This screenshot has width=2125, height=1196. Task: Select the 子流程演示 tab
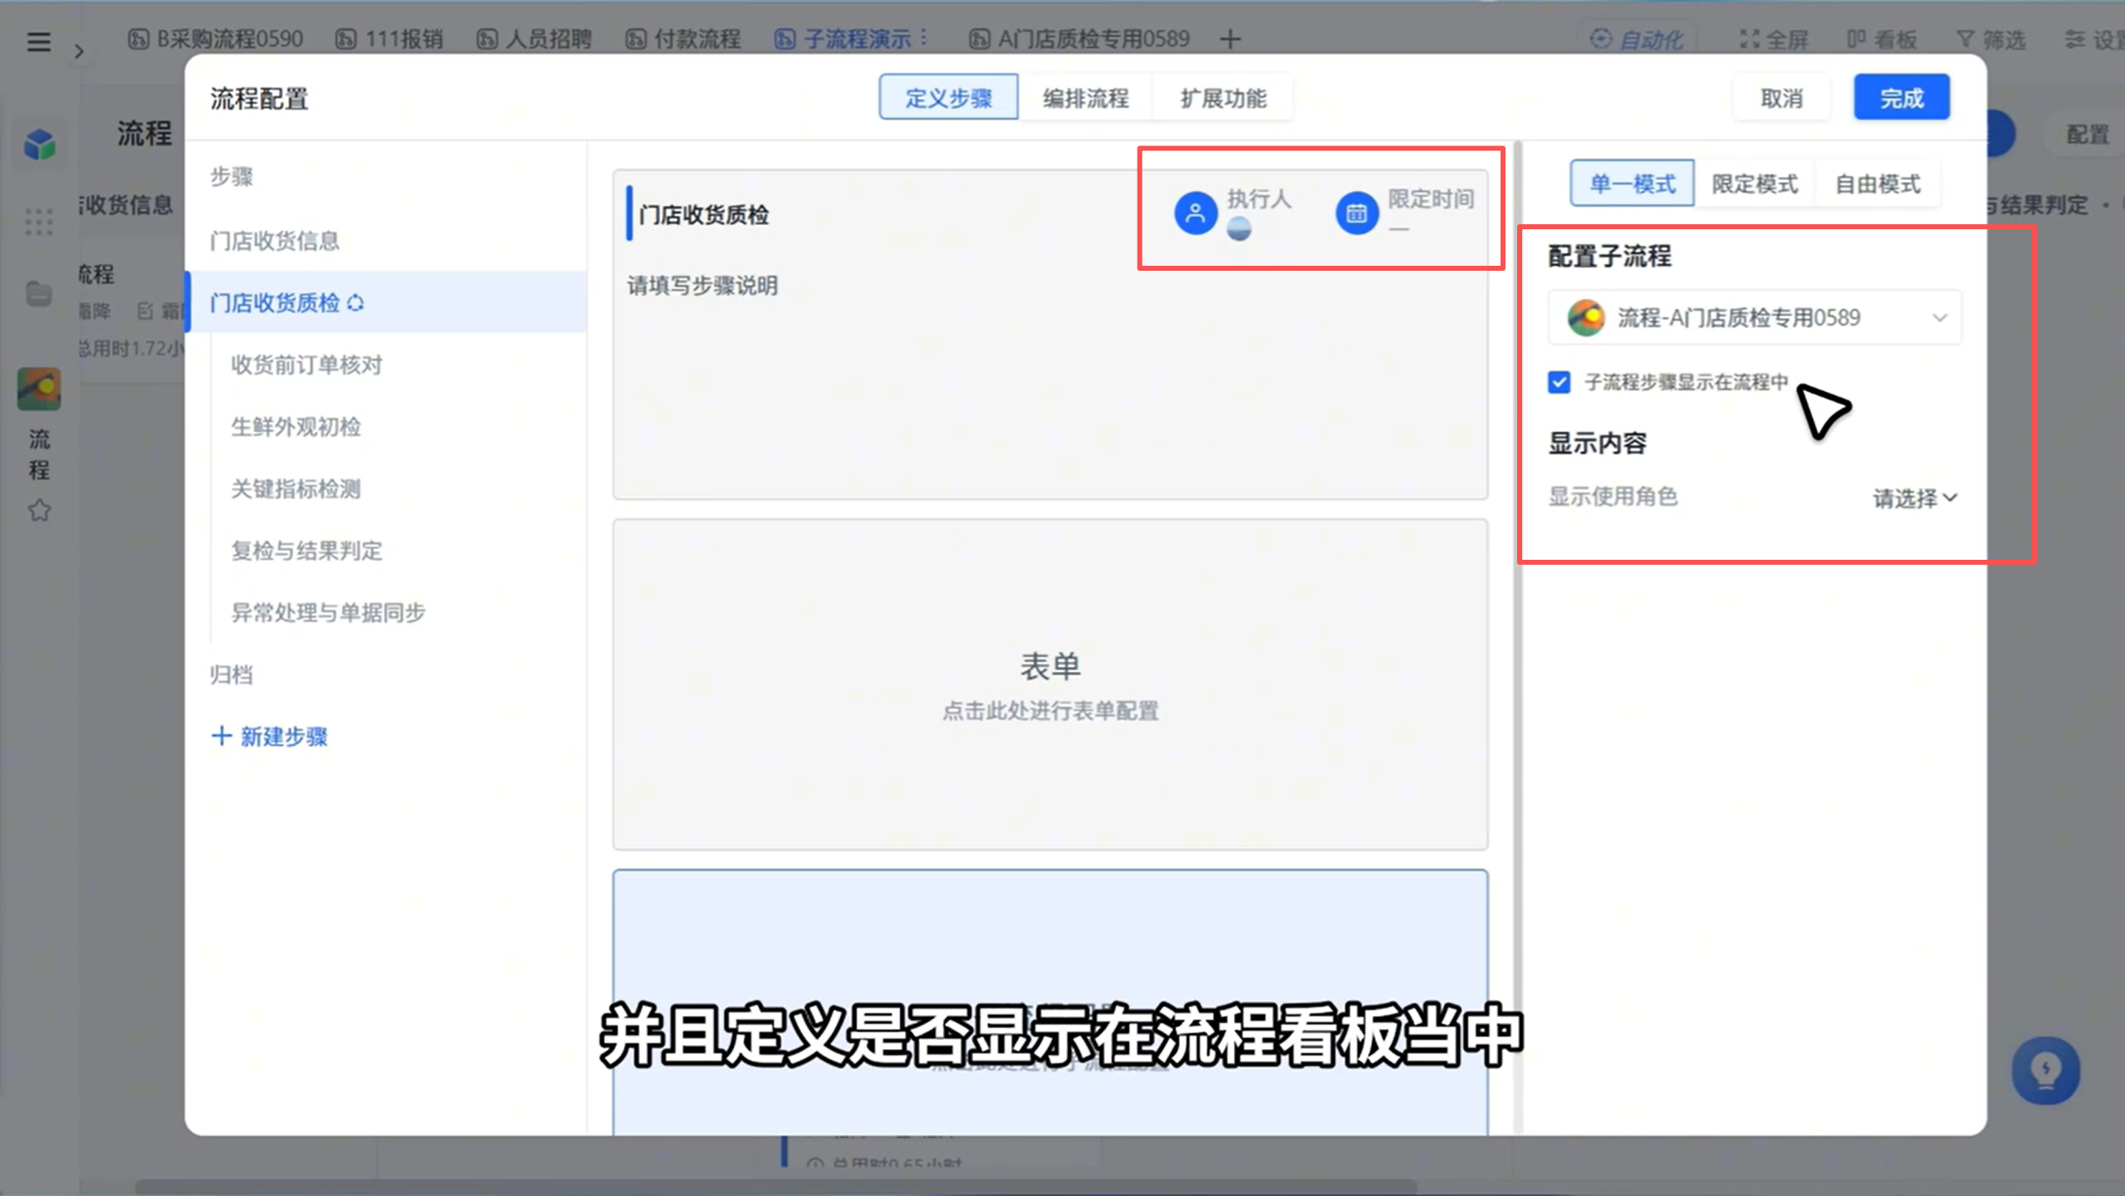pos(842,39)
